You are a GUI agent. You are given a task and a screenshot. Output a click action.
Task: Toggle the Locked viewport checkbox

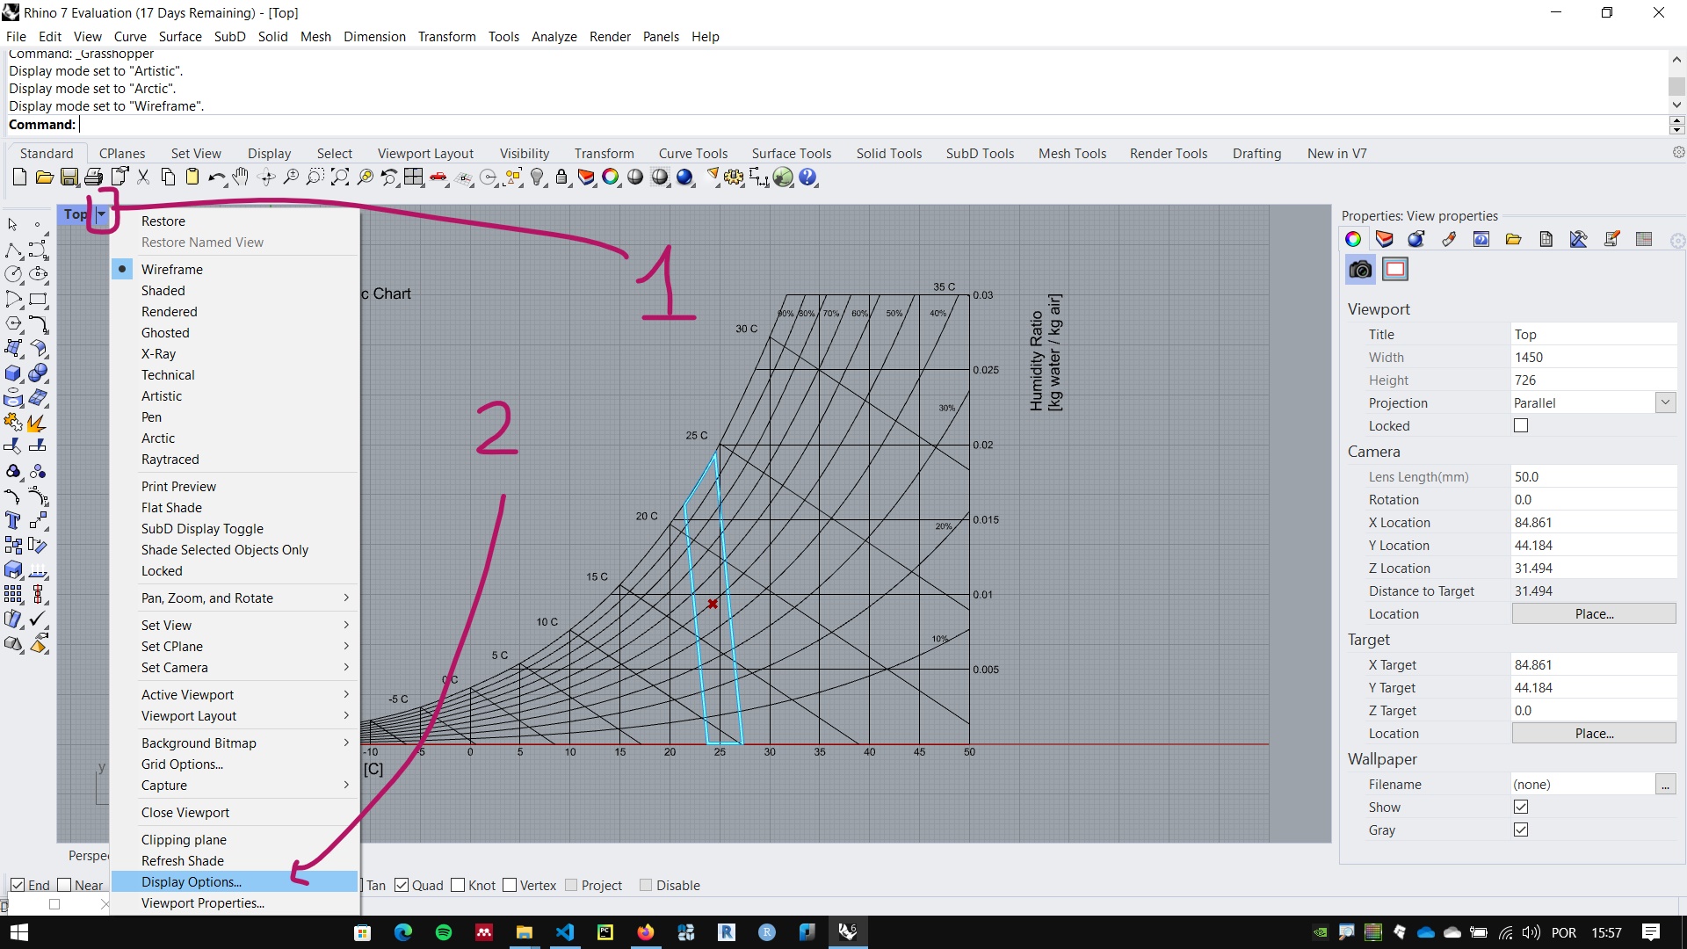point(1521,426)
